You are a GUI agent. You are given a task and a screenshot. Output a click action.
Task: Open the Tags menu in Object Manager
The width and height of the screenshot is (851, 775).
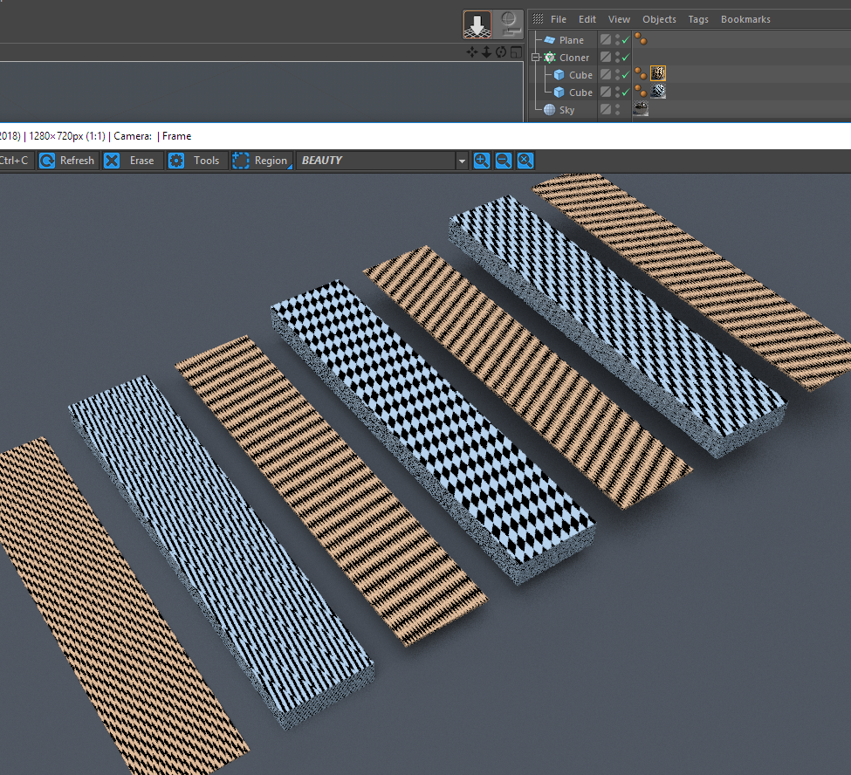tap(698, 19)
